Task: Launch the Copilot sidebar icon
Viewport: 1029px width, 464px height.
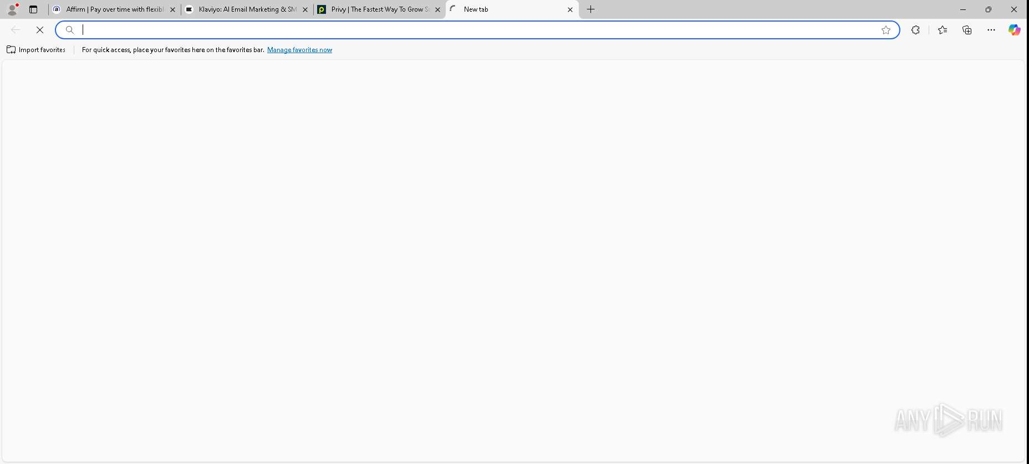Action: (1015, 30)
